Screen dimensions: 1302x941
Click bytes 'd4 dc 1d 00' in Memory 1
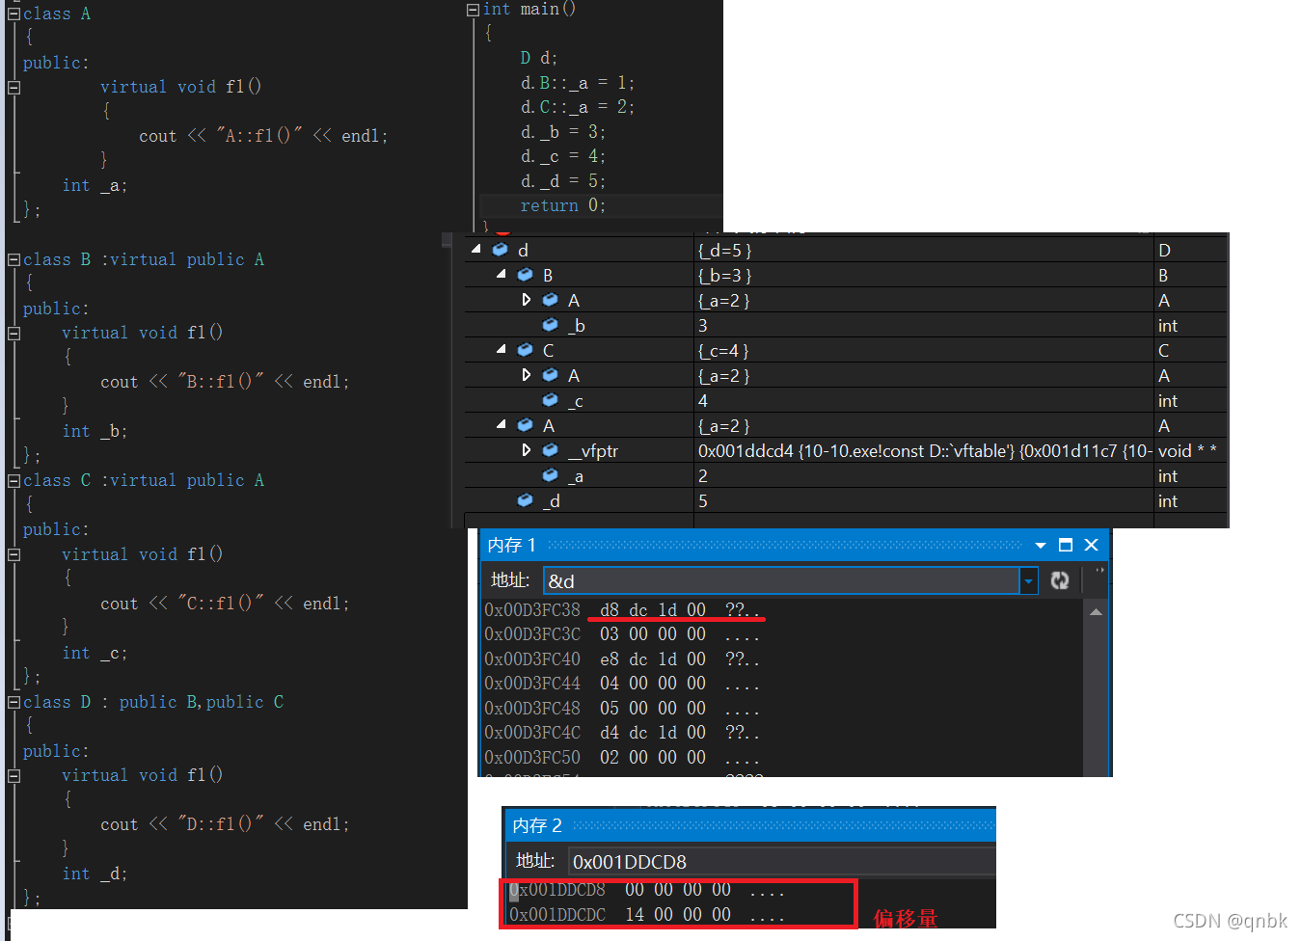[x=653, y=733]
